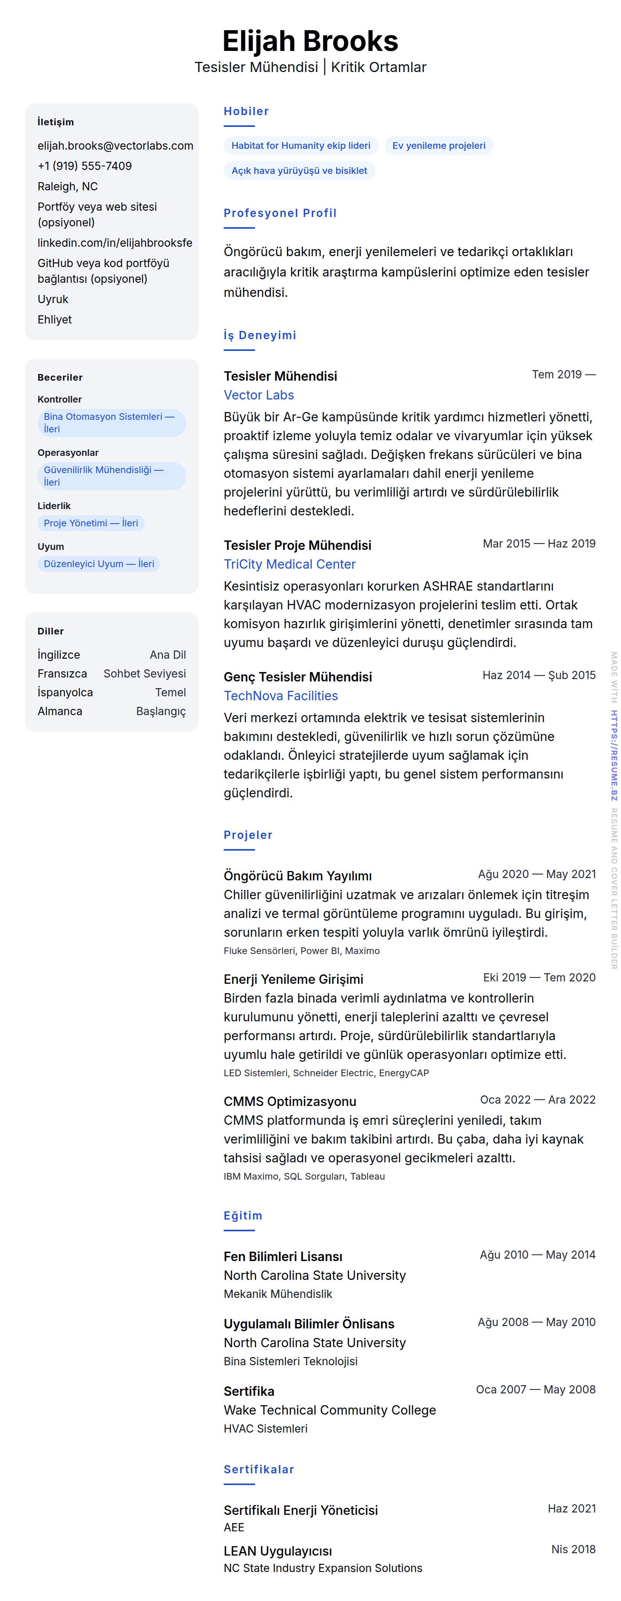The height and width of the screenshot is (1601, 621).
Task: Select the Habitat for Humanity hobby tag
Action: click(300, 145)
